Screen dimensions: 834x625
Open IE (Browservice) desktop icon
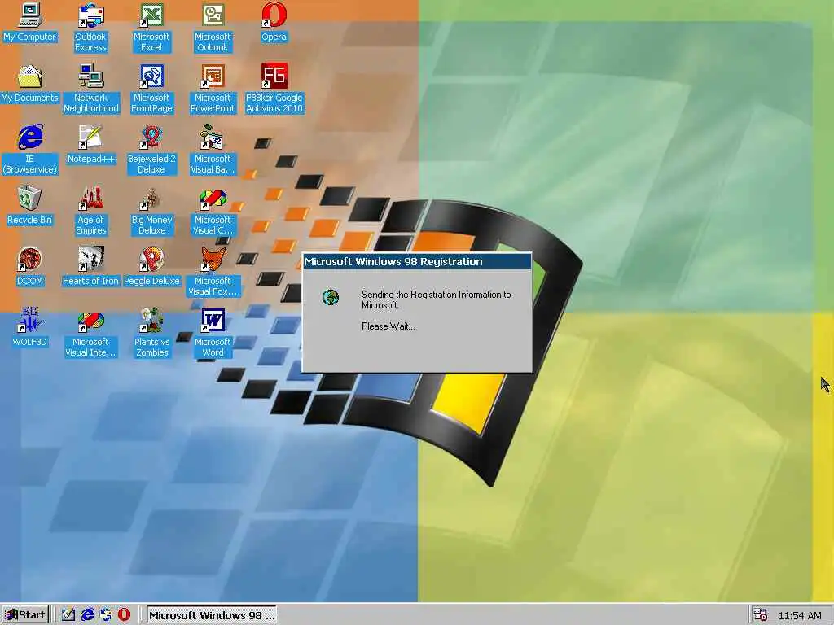pos(30,150)
